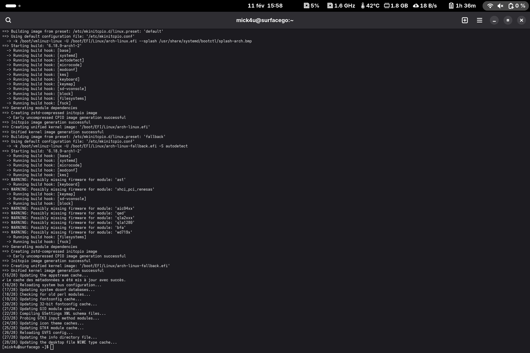The width and height of the screenshot is (530, 353).
Task: Click the active workspace pill indicator
Action: click(x=11, y=6)
